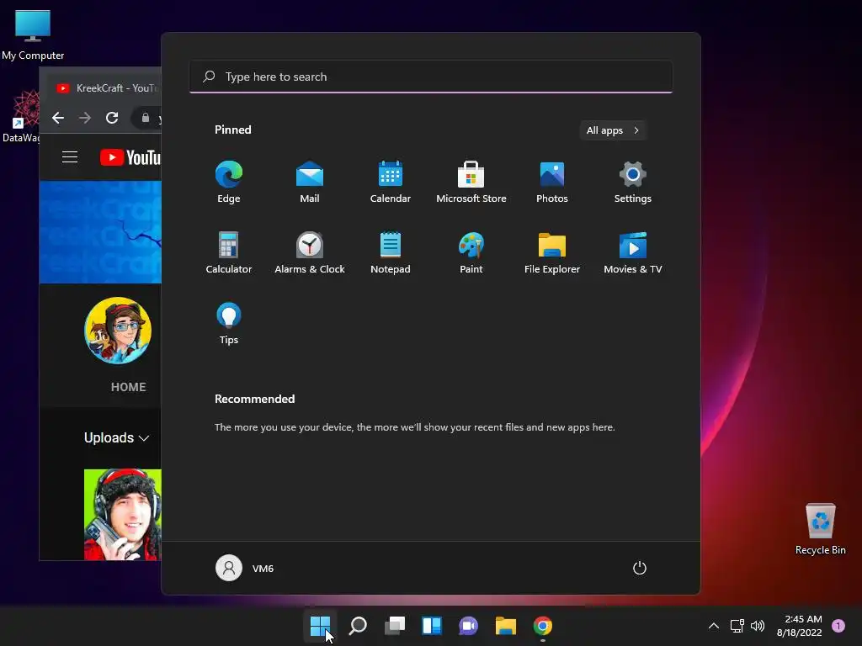
Task: Open Notepad from pinned apps
Action: tap(391, 252)
